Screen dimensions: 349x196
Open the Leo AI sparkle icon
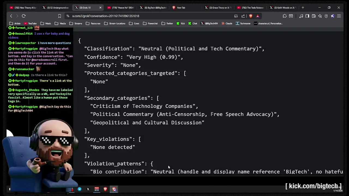click(320, 16)
